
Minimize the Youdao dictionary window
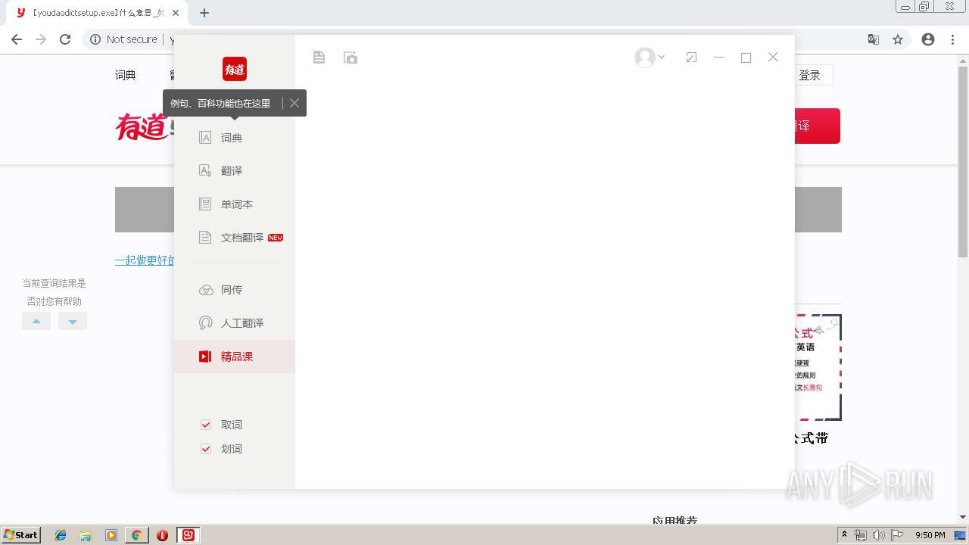pos(719,58)
